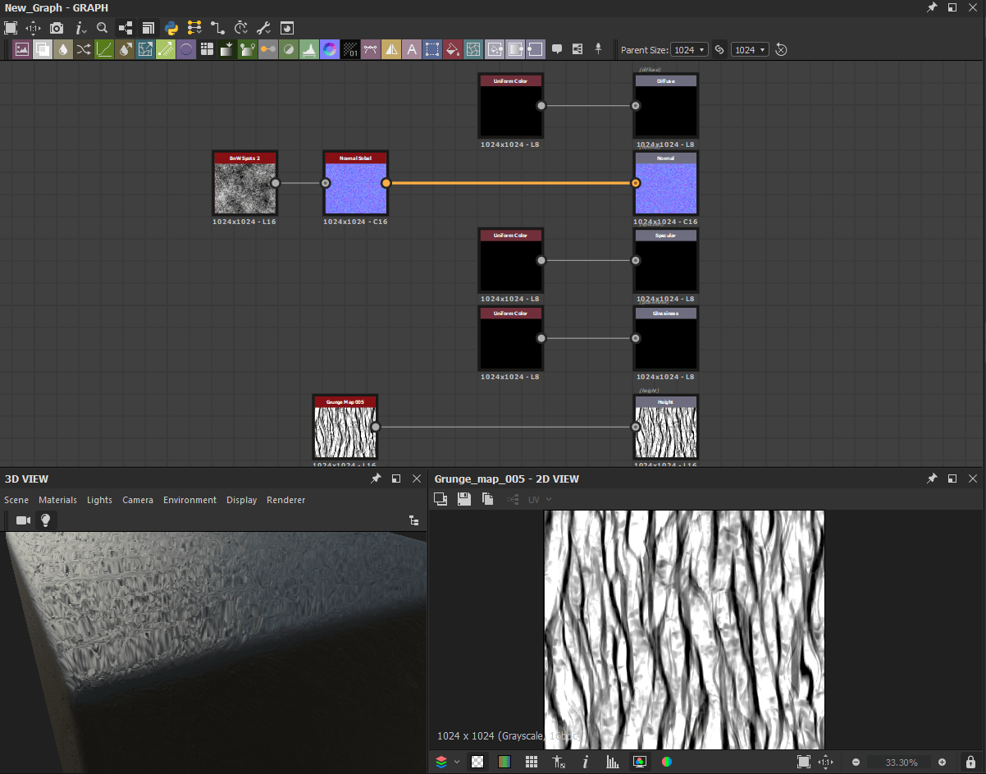This screenshot has width=986, height=774.
Task: Open the Python plugin editor from the toolbar
Action: 171,28
